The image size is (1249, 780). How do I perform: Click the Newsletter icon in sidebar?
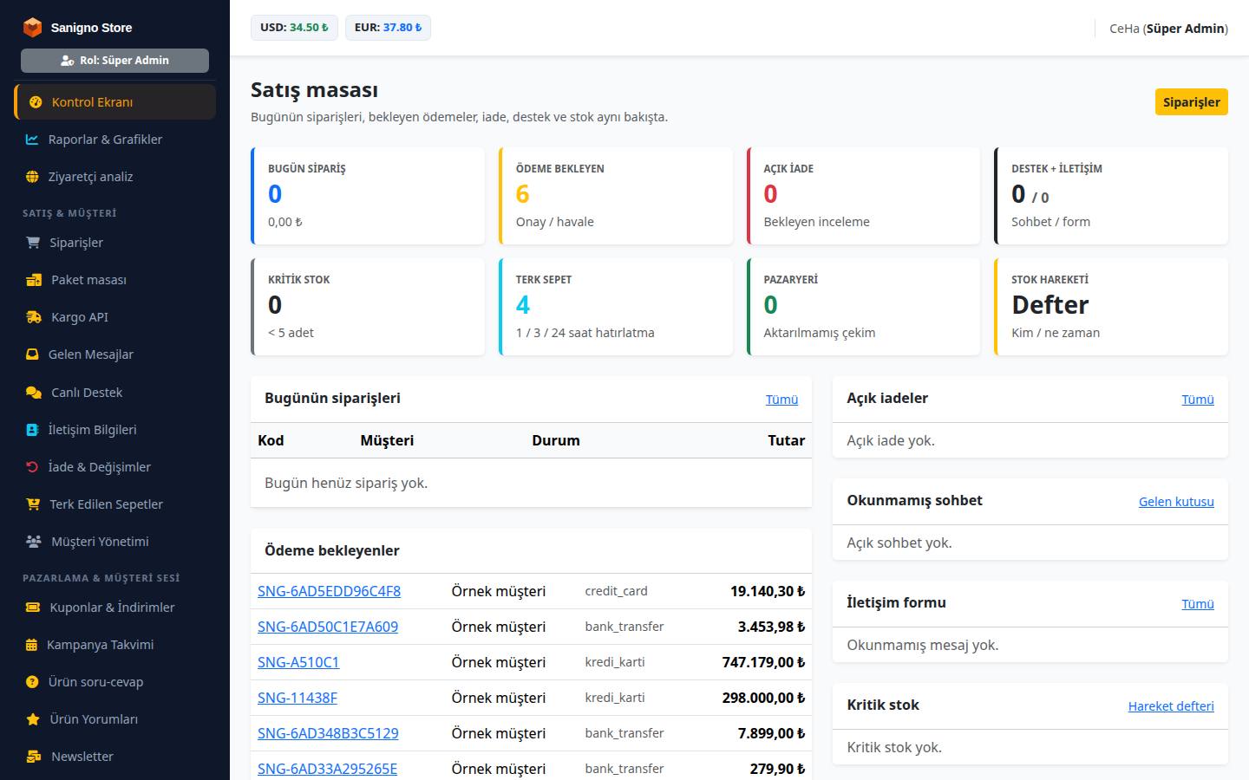tap(34, 757)
